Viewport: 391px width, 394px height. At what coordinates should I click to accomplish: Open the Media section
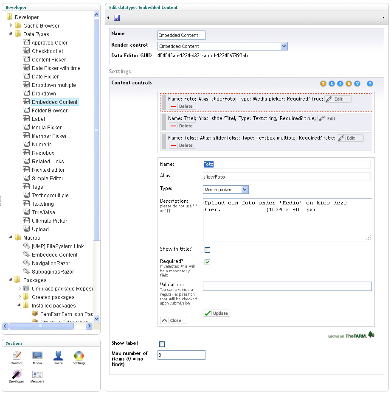tap(37, 358)
